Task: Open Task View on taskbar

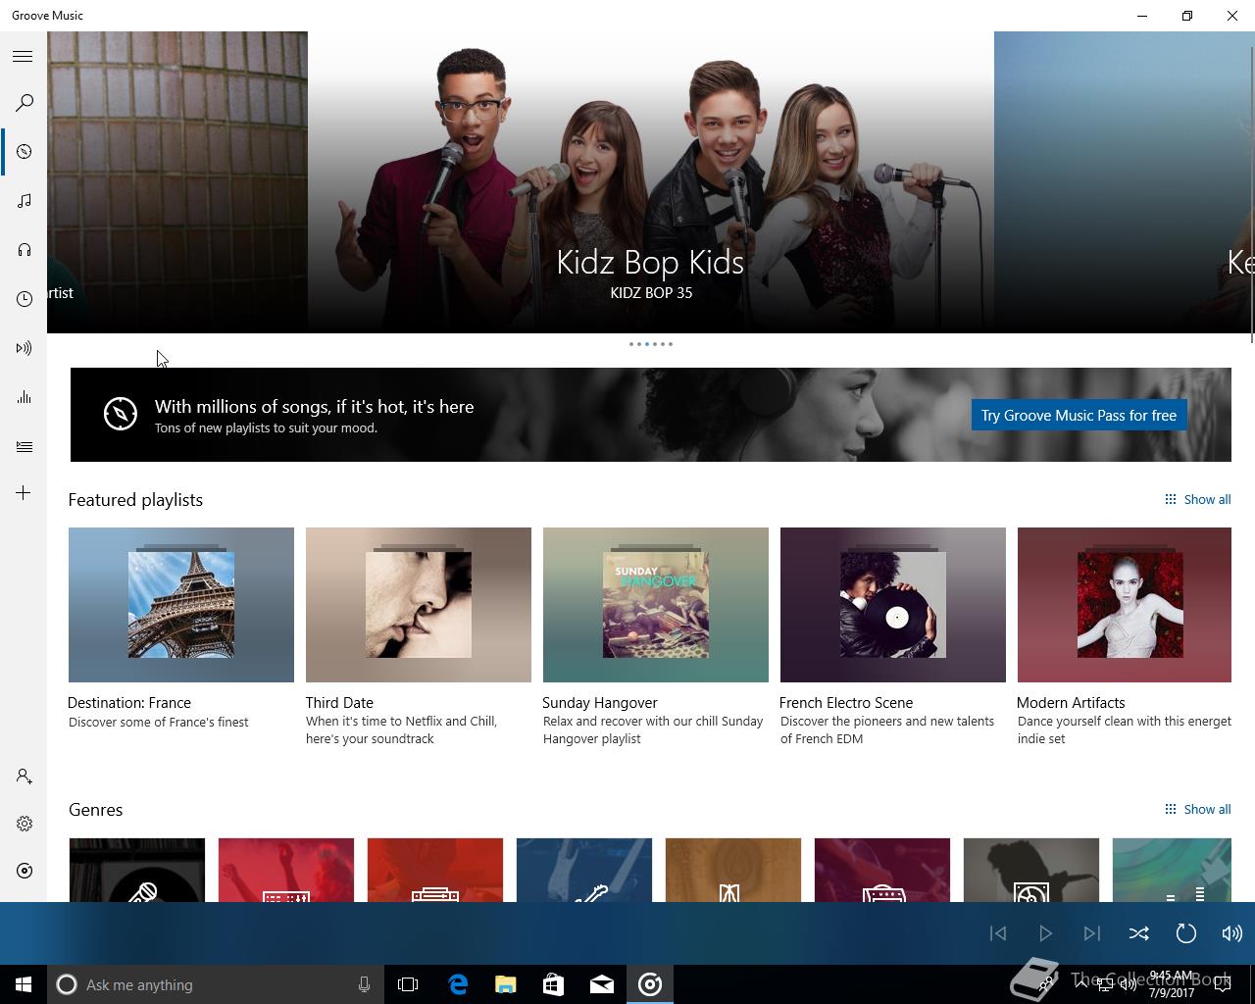Action: tap(408, 984)
